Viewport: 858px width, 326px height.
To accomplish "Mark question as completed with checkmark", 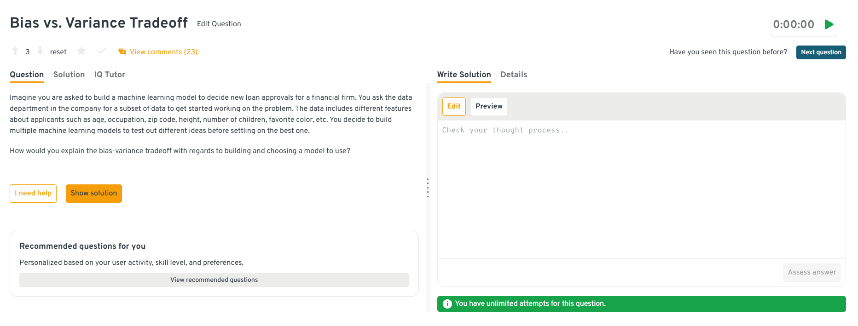I will tap(102, 51).
